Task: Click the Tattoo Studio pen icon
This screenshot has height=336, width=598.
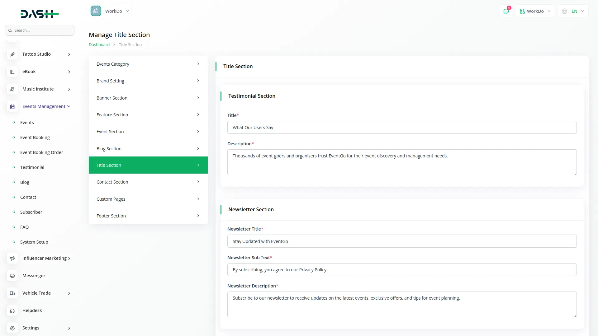Action: (x=12, y=54)
